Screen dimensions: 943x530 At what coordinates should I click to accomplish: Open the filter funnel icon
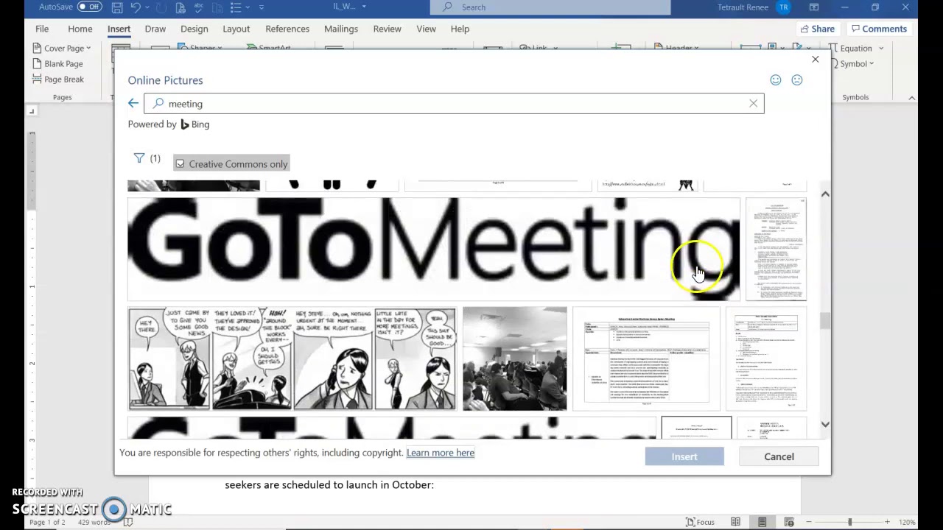coord(139,158)
